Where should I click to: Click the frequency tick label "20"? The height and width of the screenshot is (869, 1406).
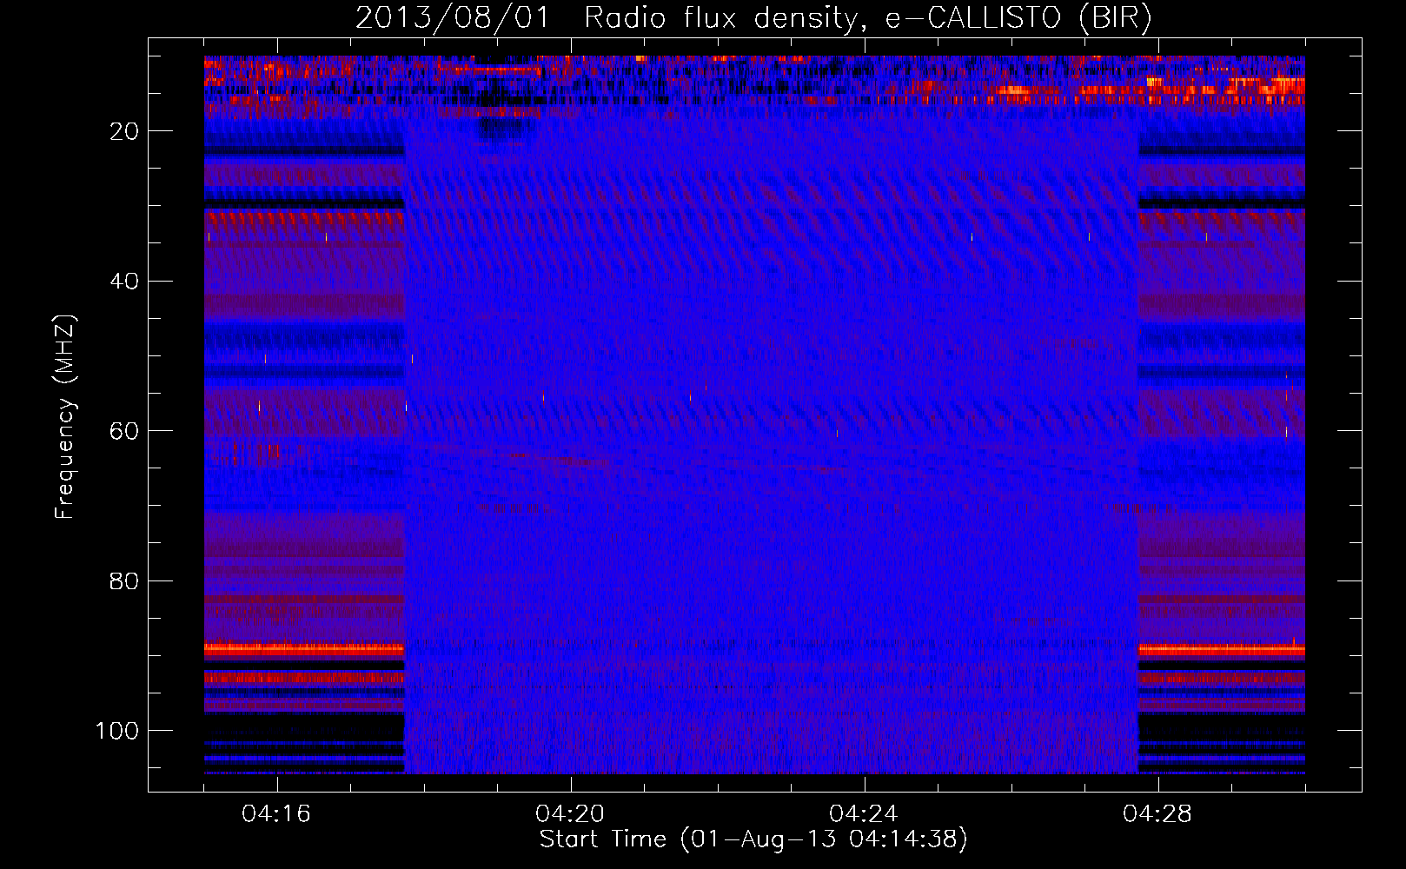tap(125, 131)
